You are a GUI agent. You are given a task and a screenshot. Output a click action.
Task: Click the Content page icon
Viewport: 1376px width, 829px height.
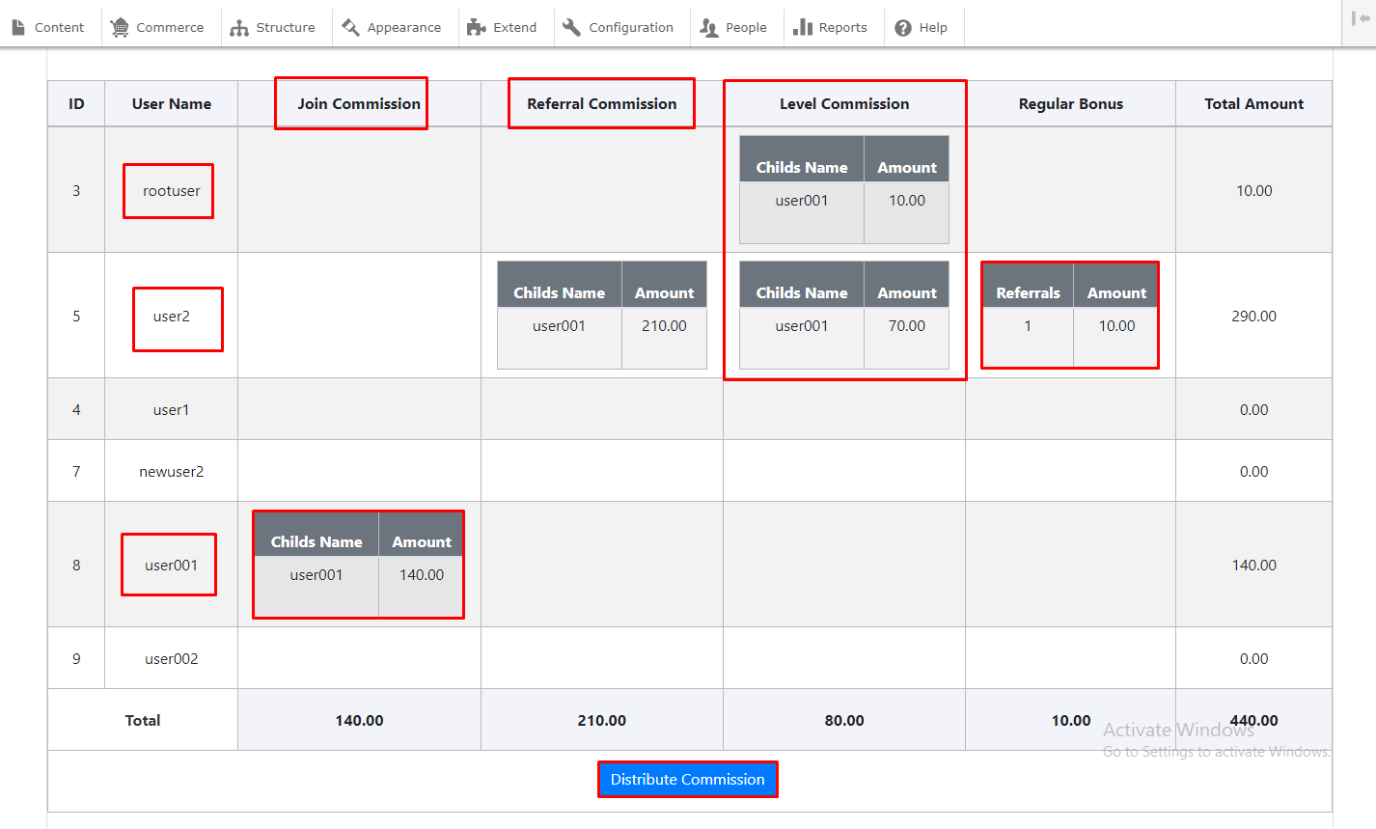[18, 27]
